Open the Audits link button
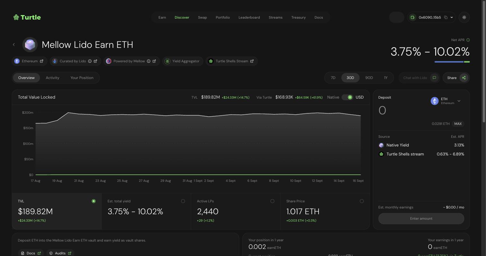The image size is (486, 256). pos(60,253)
